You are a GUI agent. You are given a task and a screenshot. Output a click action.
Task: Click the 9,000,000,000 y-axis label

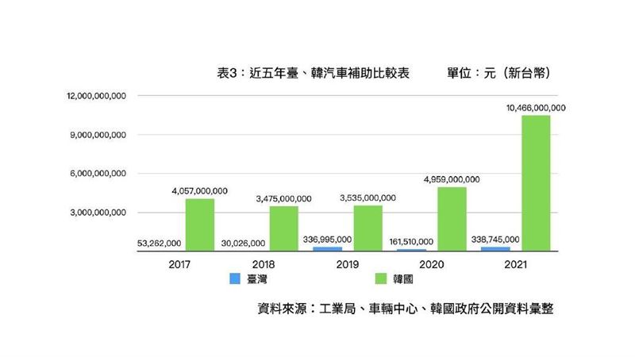coord(98,135)
